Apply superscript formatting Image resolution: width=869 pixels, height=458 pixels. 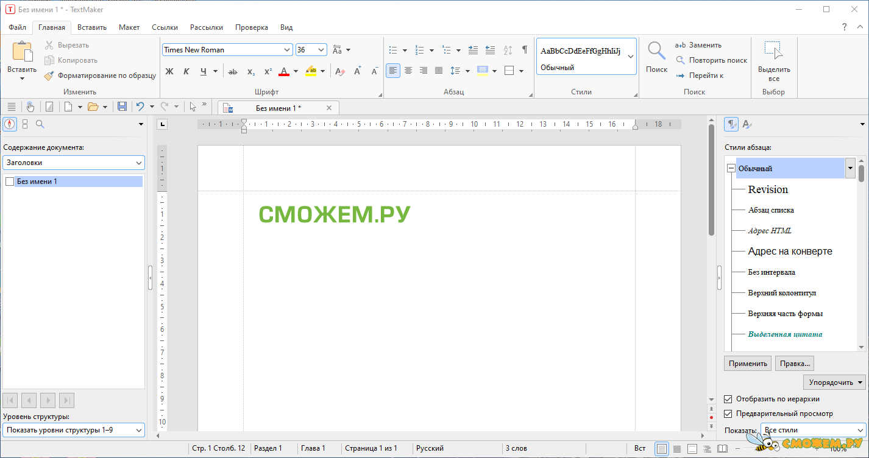[x=268, y=71]
